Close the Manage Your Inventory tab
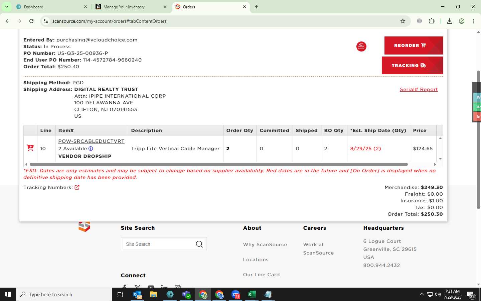 click(x=165, y=7)
